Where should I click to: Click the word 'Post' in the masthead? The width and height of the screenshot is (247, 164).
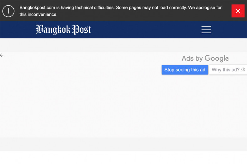coord(82,30)
